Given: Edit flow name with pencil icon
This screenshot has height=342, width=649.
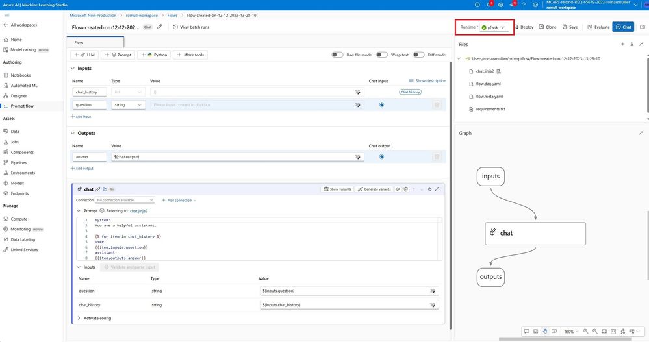Looking at the screenshot, I should 159,27.
